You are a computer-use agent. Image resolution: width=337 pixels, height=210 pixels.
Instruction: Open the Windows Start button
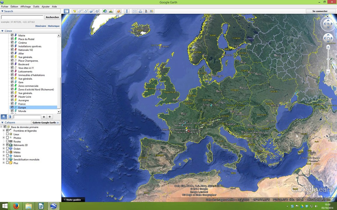point(5,206)
